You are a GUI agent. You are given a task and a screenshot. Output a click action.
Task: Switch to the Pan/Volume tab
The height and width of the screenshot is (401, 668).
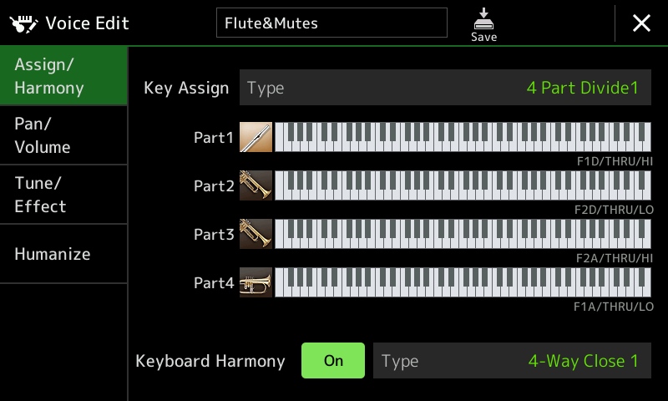[x=63, y=135]
